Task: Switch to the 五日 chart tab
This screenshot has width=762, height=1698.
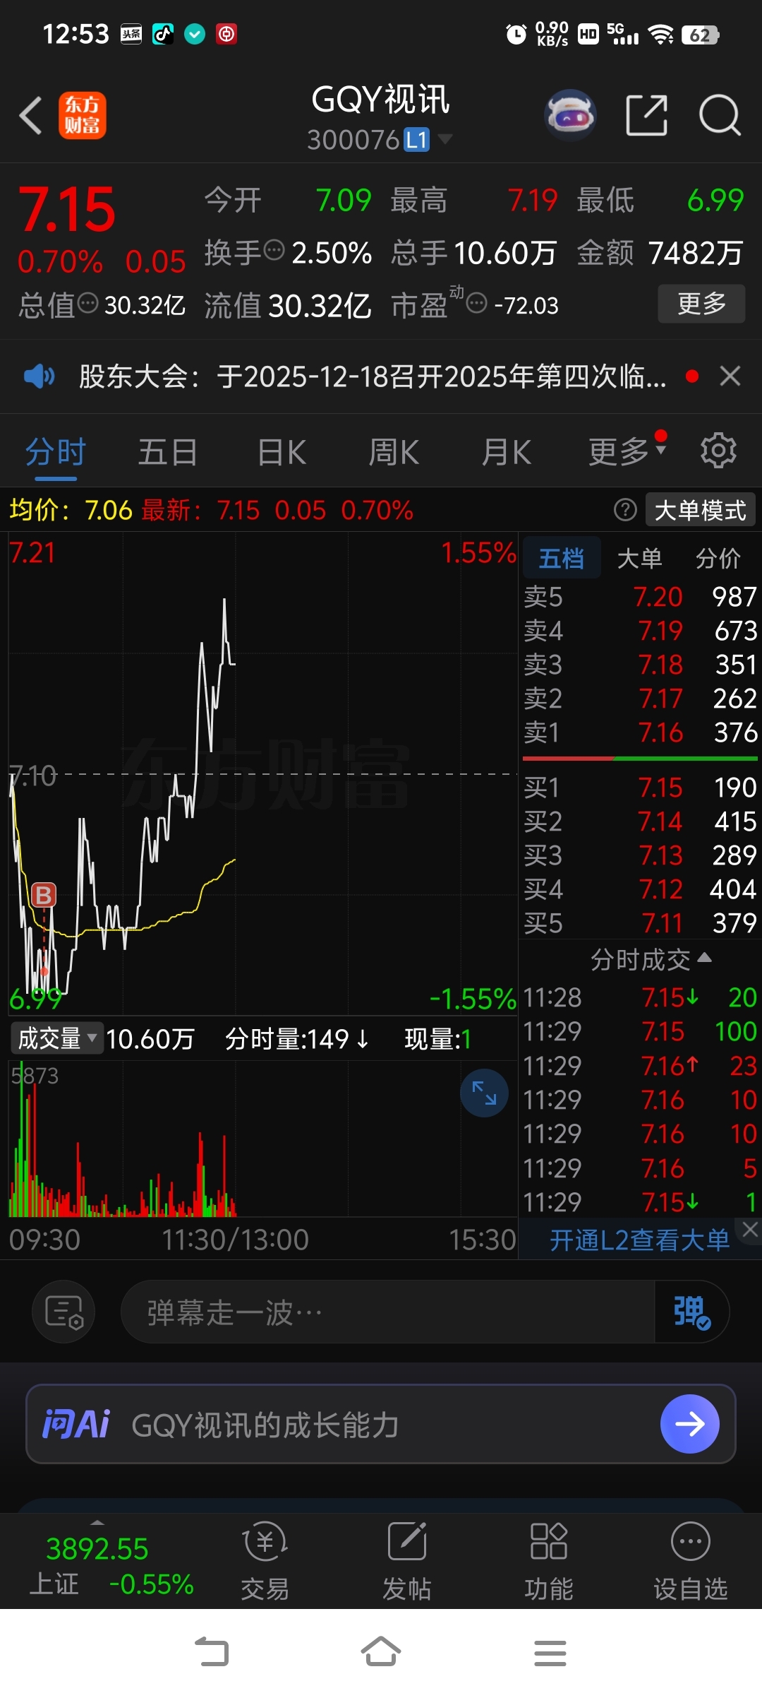Action: click(168, 452)
